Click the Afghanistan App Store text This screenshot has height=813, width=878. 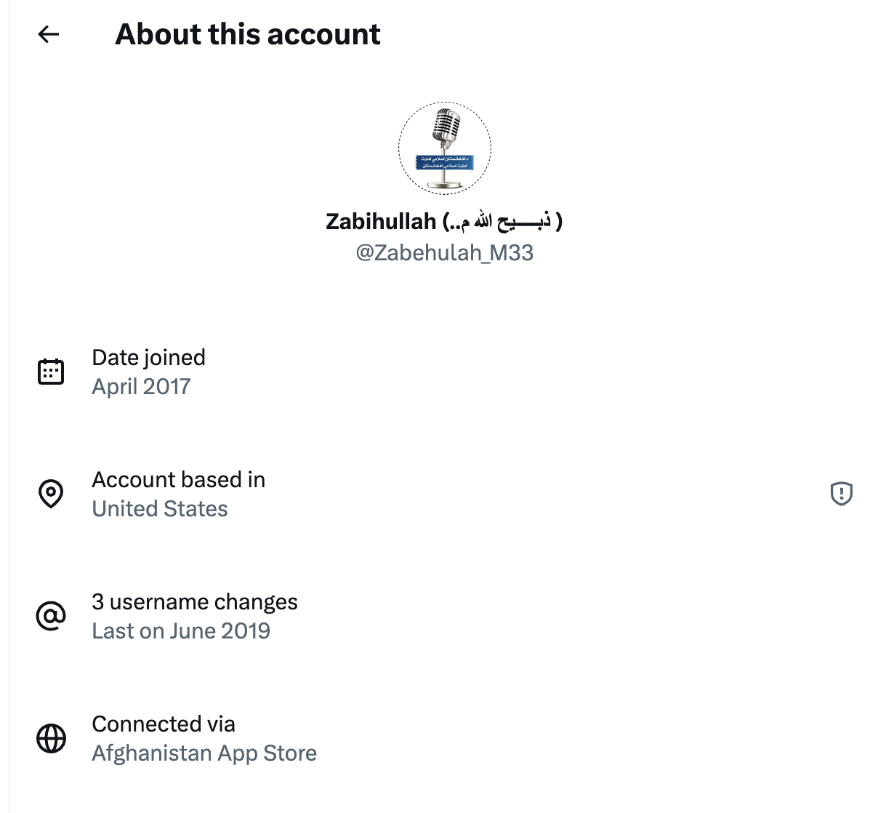point(204,753)
